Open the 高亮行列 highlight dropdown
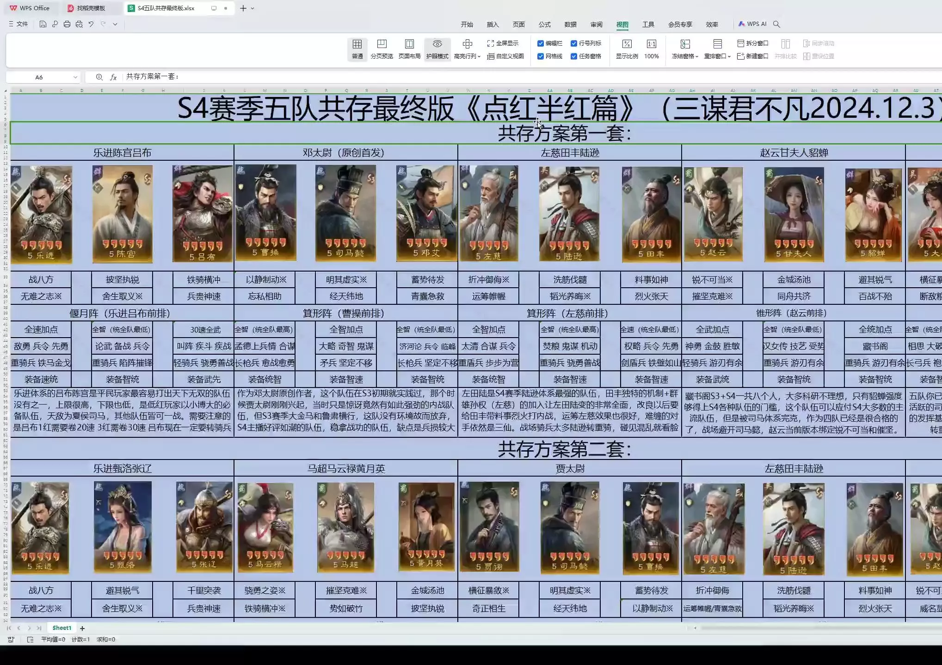Image resolution: width=942 pixels, height=665 pixels. pos(479,56)
